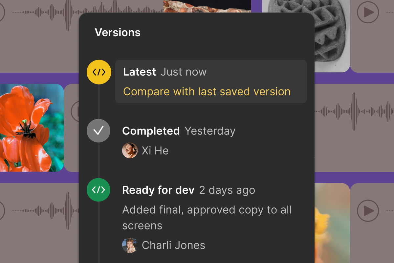Click the yellow code icon for Latest version
Screen dimensions: 394x263
click(99, 72)
